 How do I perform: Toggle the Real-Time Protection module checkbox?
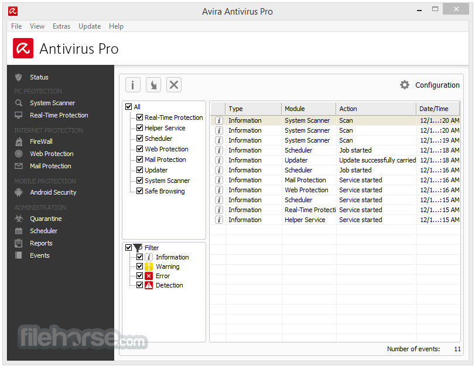(139, 117)
